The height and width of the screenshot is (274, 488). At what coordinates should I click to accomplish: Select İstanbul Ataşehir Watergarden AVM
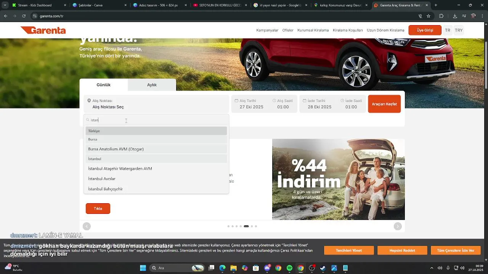coord(156,169)
